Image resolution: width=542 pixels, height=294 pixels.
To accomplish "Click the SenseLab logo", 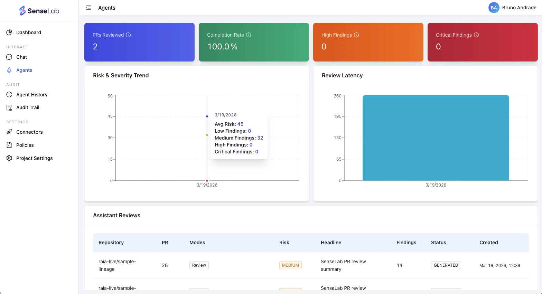I will coord(39,11).
